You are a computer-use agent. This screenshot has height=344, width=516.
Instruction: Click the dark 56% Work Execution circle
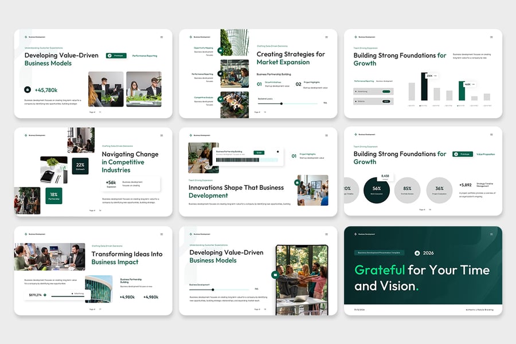tap(377, 189)
